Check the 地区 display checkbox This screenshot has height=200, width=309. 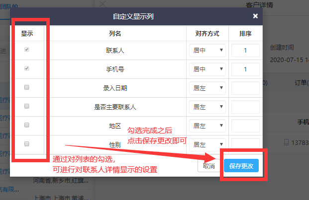point(26,125)
